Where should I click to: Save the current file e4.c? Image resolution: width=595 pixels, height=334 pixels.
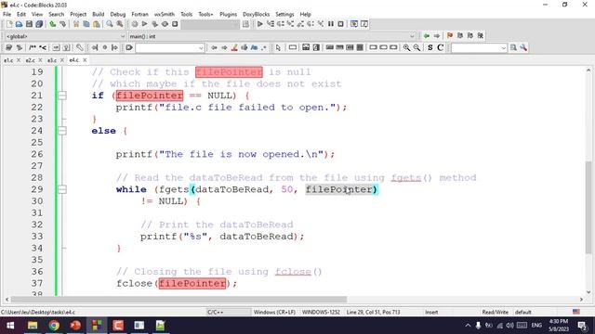pos(29,24)
